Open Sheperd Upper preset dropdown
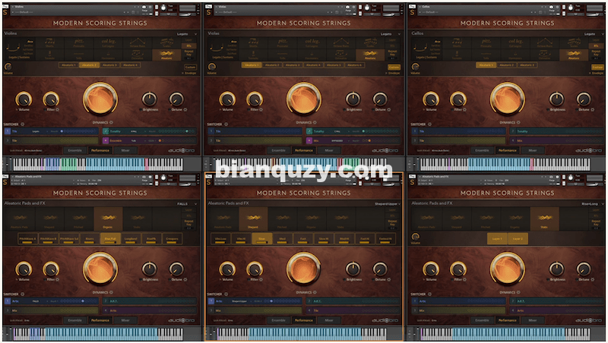Image resolution: width=608 pixels, height=343 pixels. click(x=388, y=203)
